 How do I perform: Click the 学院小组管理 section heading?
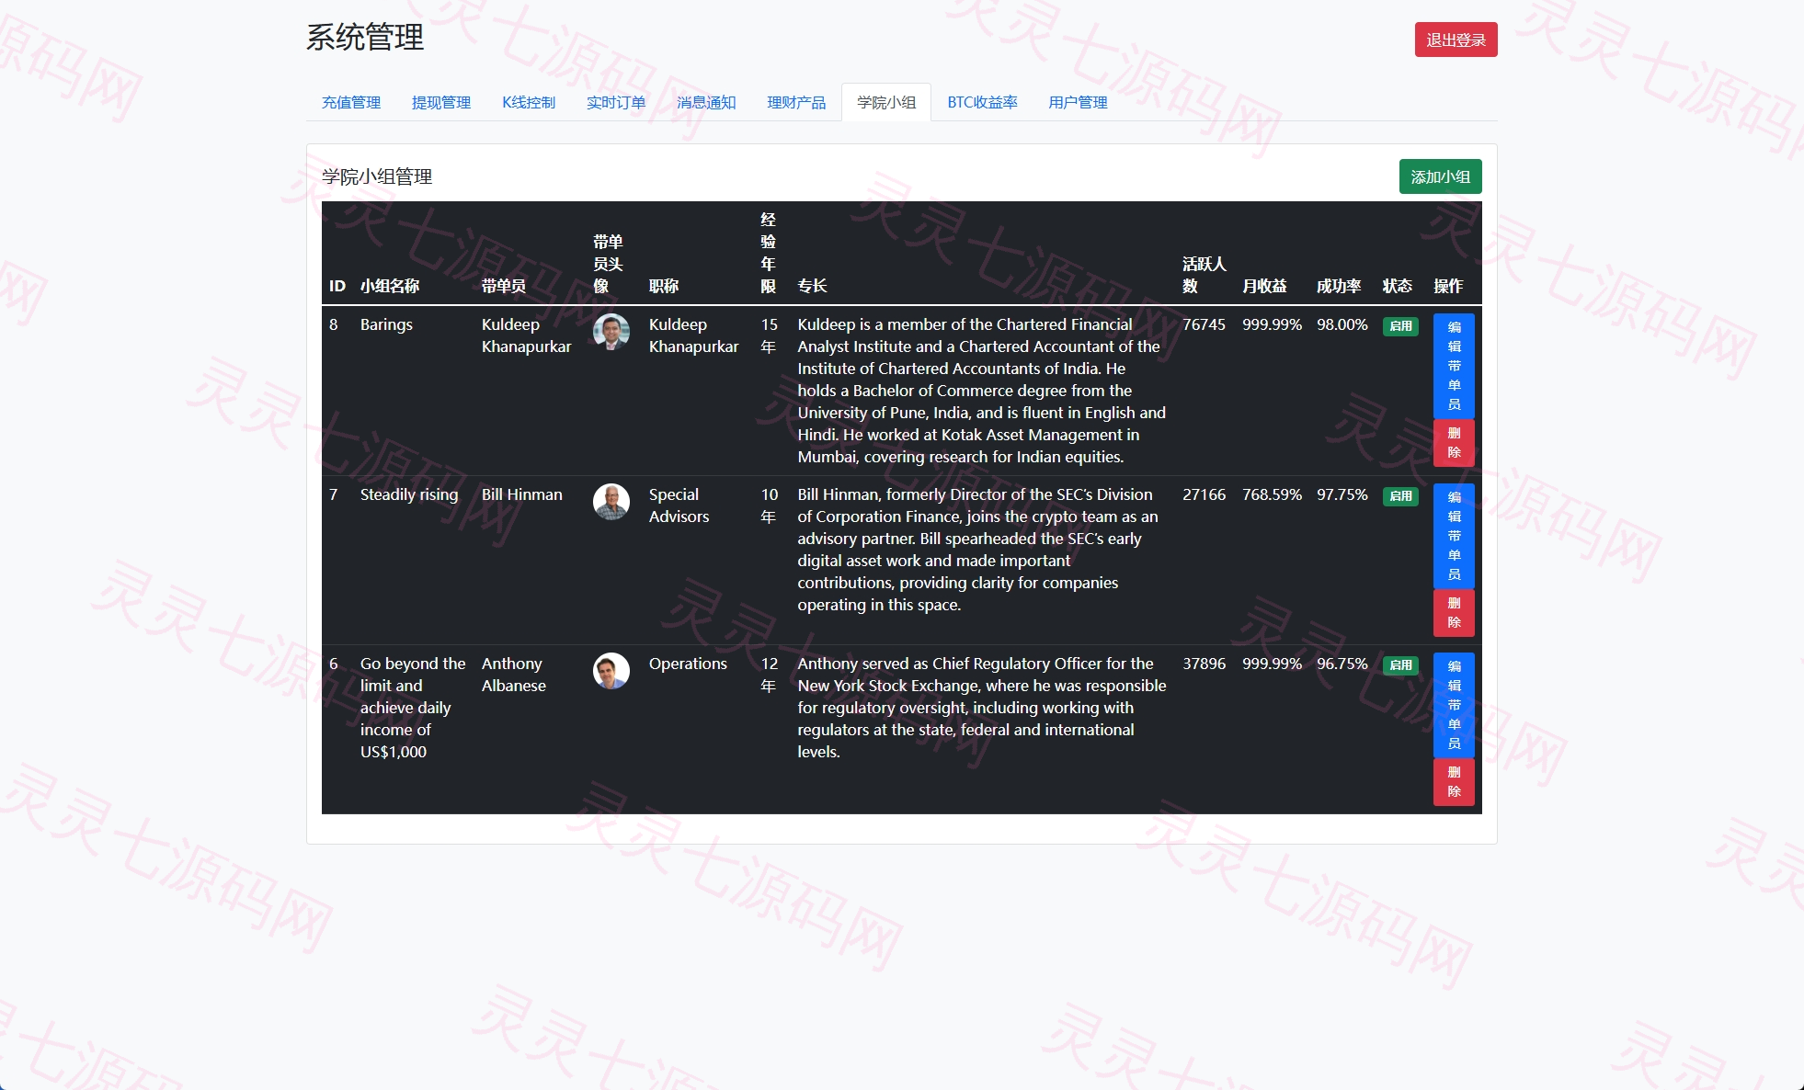coord(377,176)
